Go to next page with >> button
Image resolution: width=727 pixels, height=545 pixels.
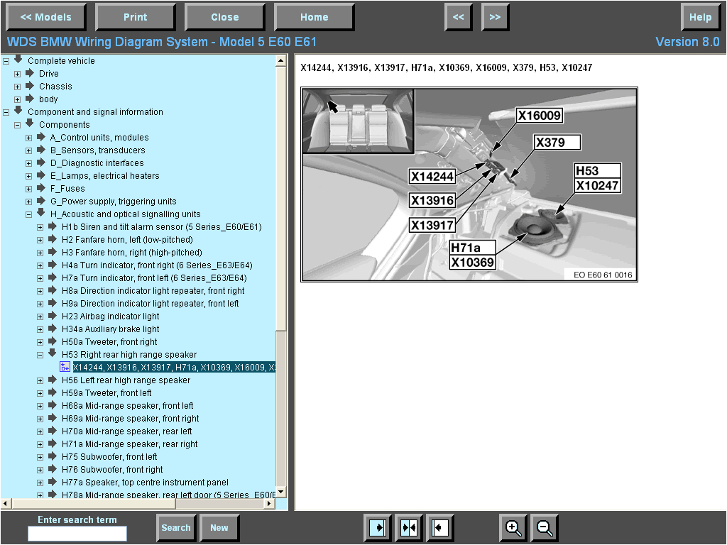point(495,17)
